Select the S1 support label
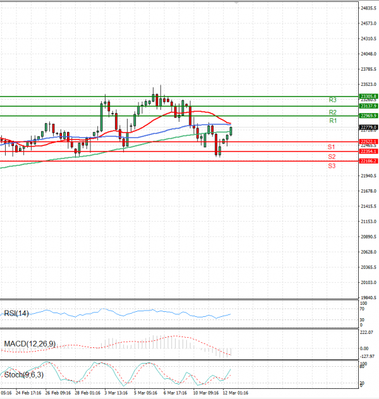 click(331, 146)
